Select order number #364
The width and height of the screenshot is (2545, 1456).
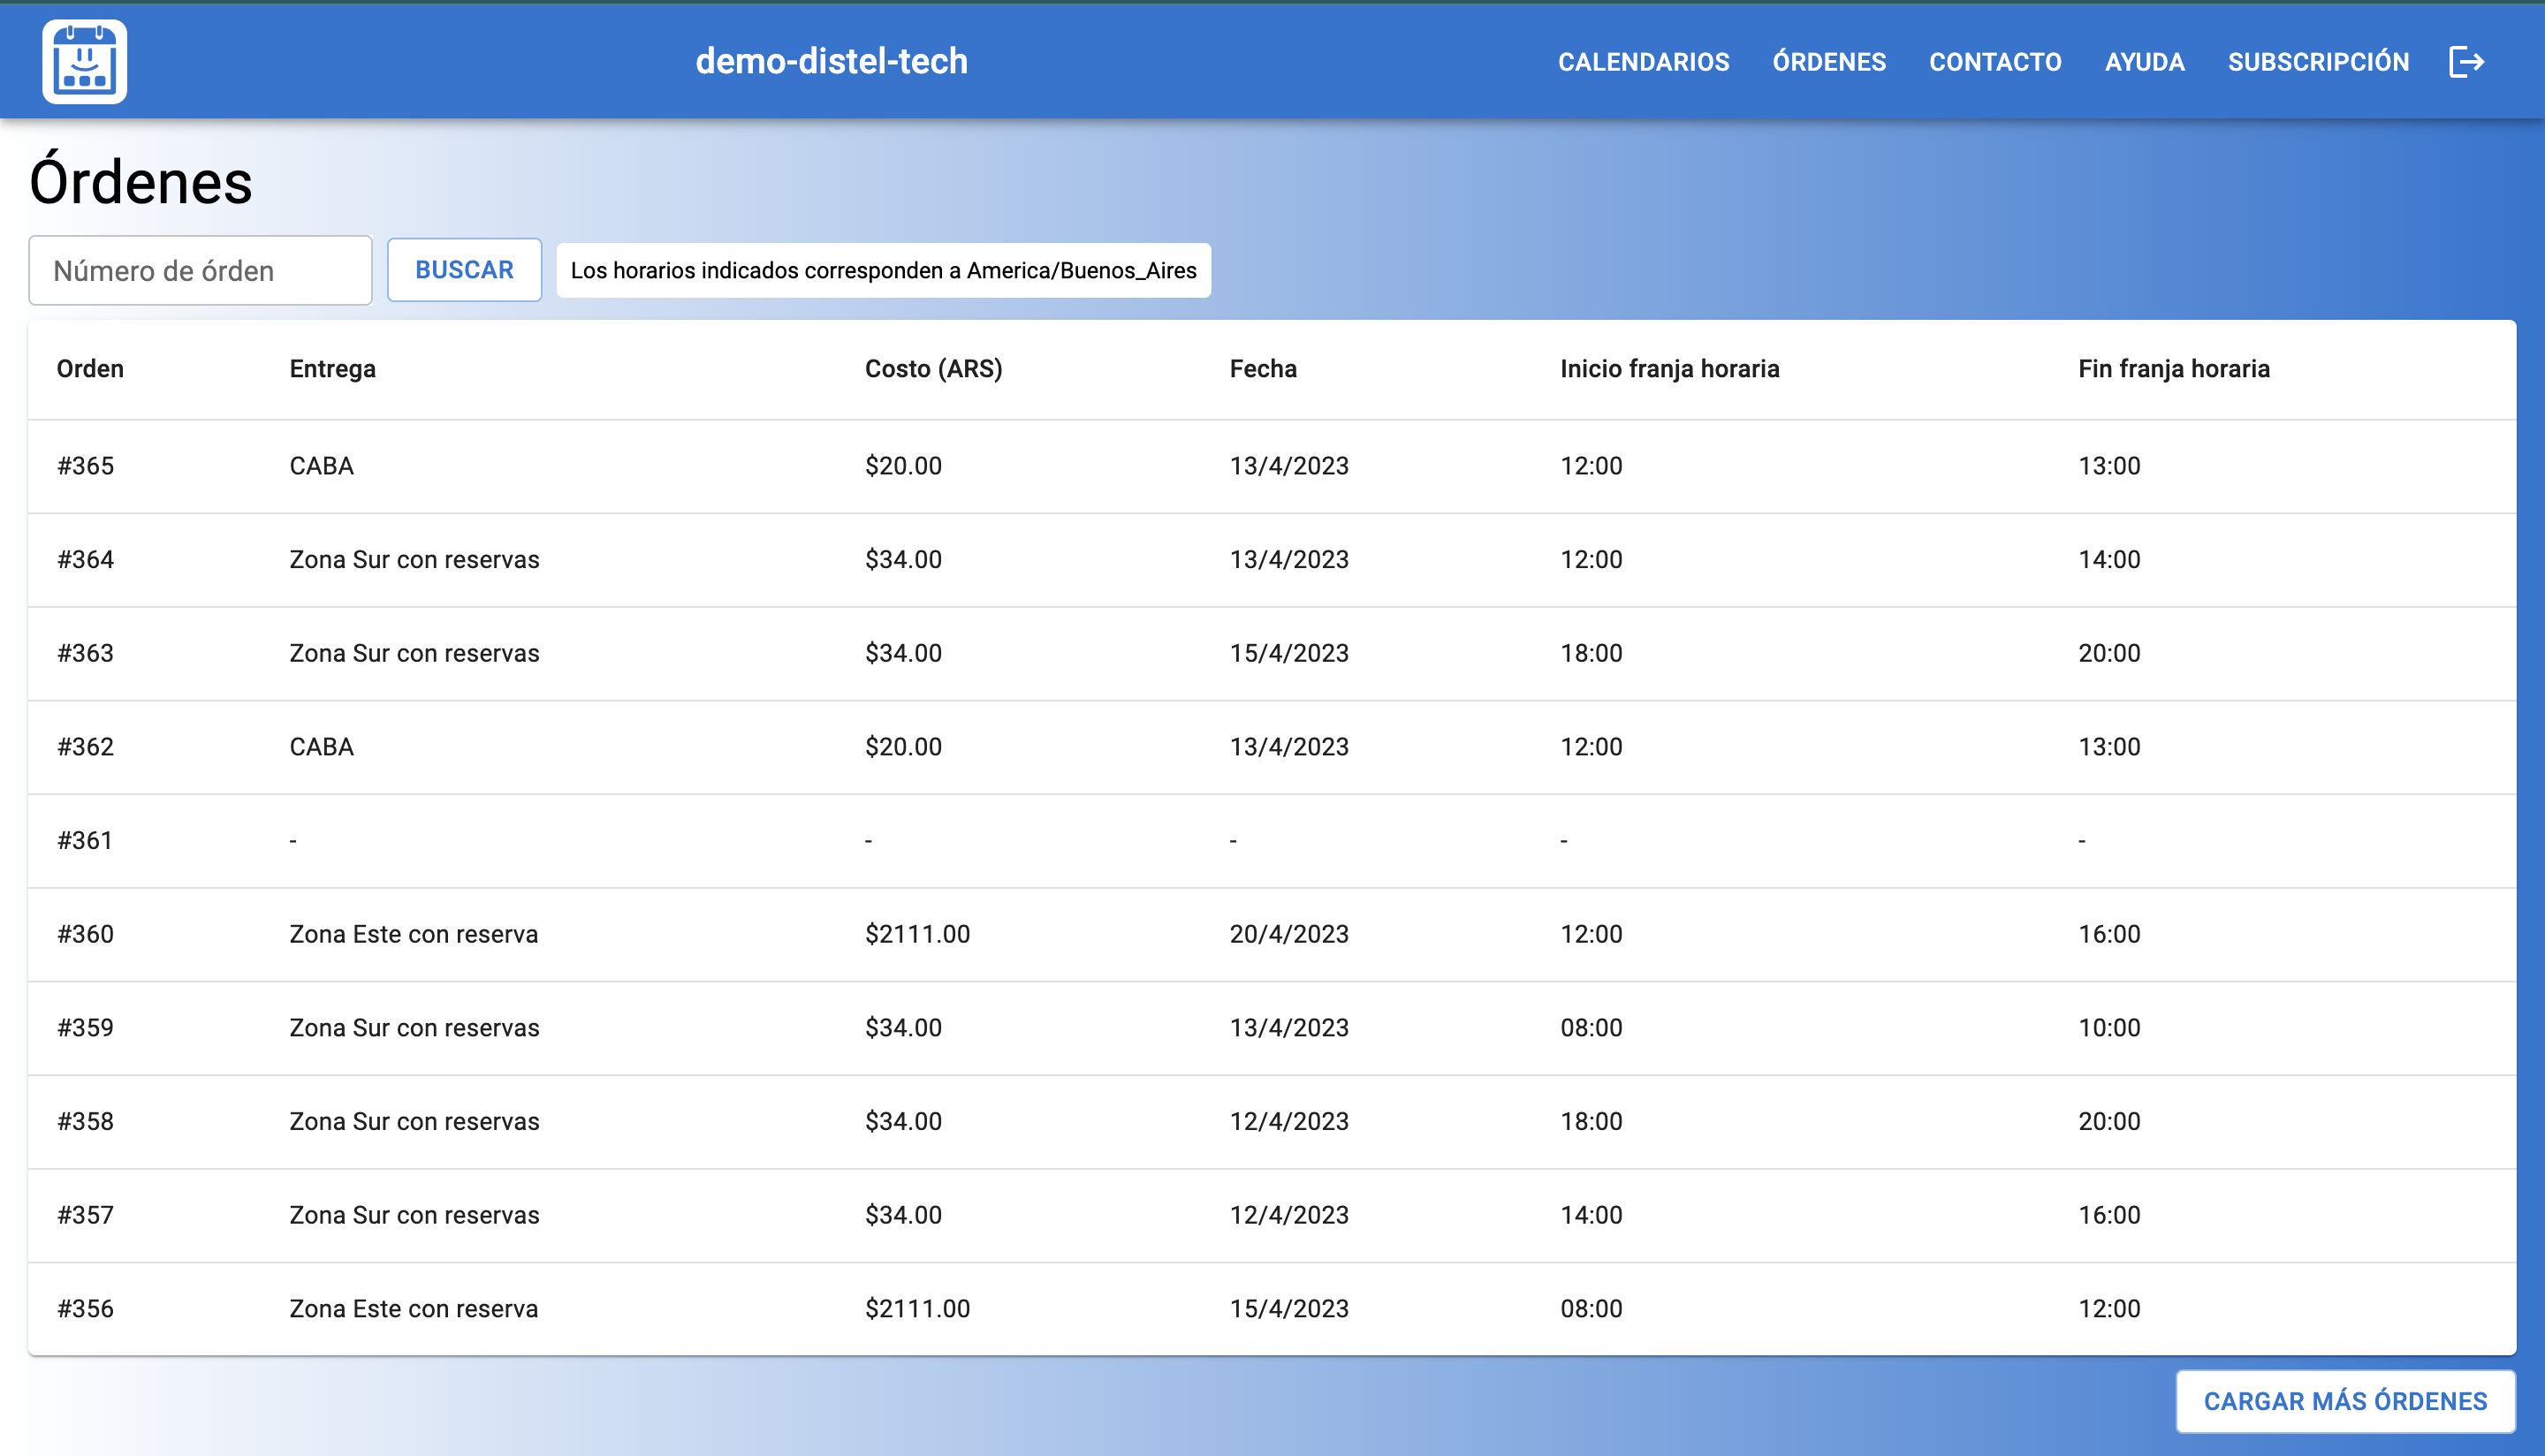point(85,560)
